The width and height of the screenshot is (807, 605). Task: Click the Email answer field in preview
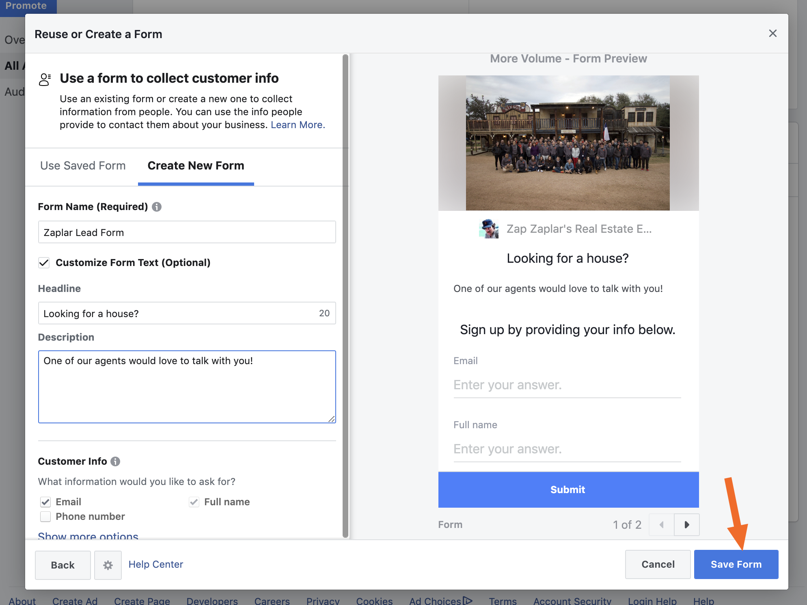[x=567, y=385]
